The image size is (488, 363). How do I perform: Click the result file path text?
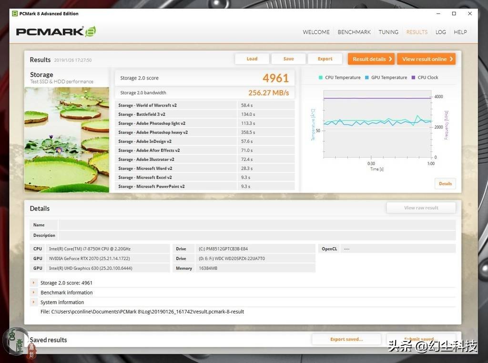142,312
